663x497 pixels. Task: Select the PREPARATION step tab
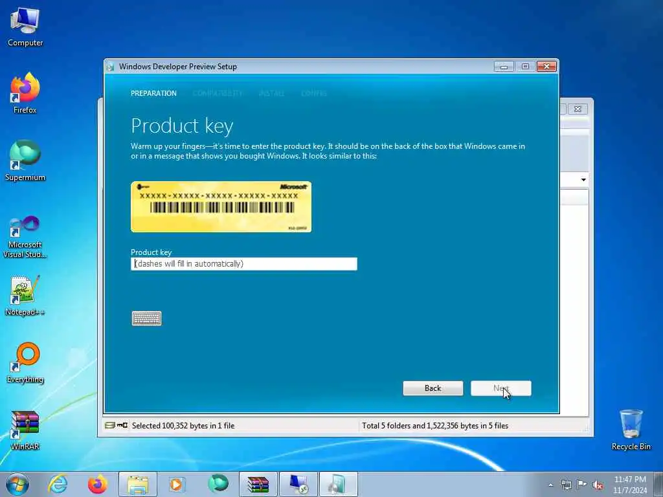click(x=153, y=93)
